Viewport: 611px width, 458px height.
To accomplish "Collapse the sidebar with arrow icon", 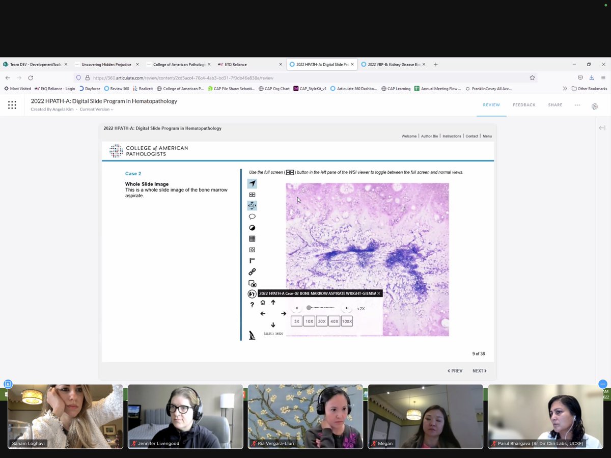I will pyautogui.click(x=602, y=128).
